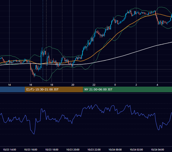Click hour label 20 on price chart axis

[73, 85]
